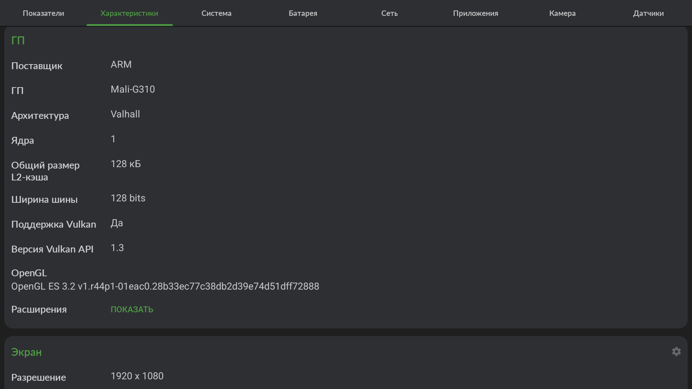Select the Датчики tab
The width and height of the screenshot is (692, 389).
coord(648,13)
